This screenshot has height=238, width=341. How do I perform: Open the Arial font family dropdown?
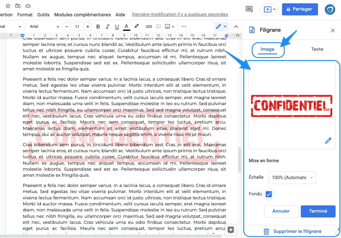click(44, 27)
